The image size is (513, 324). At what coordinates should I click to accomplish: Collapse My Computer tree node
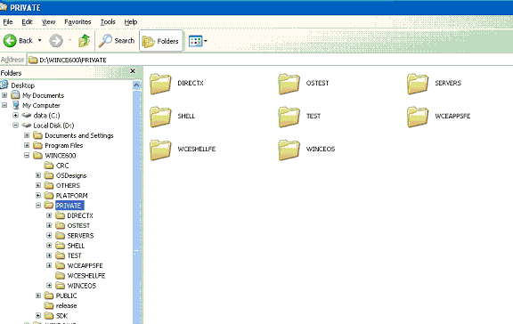click(x=4, y=105)
